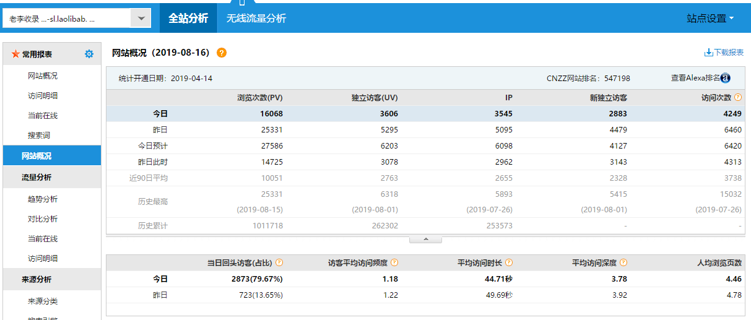Click the help icon beside 平均访问深度
The width and height of the screenshot is (751, 320).
click(x=623, y=262)
